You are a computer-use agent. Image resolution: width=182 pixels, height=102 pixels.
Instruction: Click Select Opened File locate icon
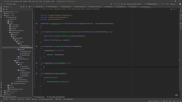[21, 7]
